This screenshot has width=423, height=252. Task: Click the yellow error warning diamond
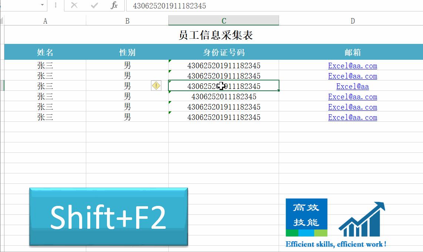[x=156, y=85]
